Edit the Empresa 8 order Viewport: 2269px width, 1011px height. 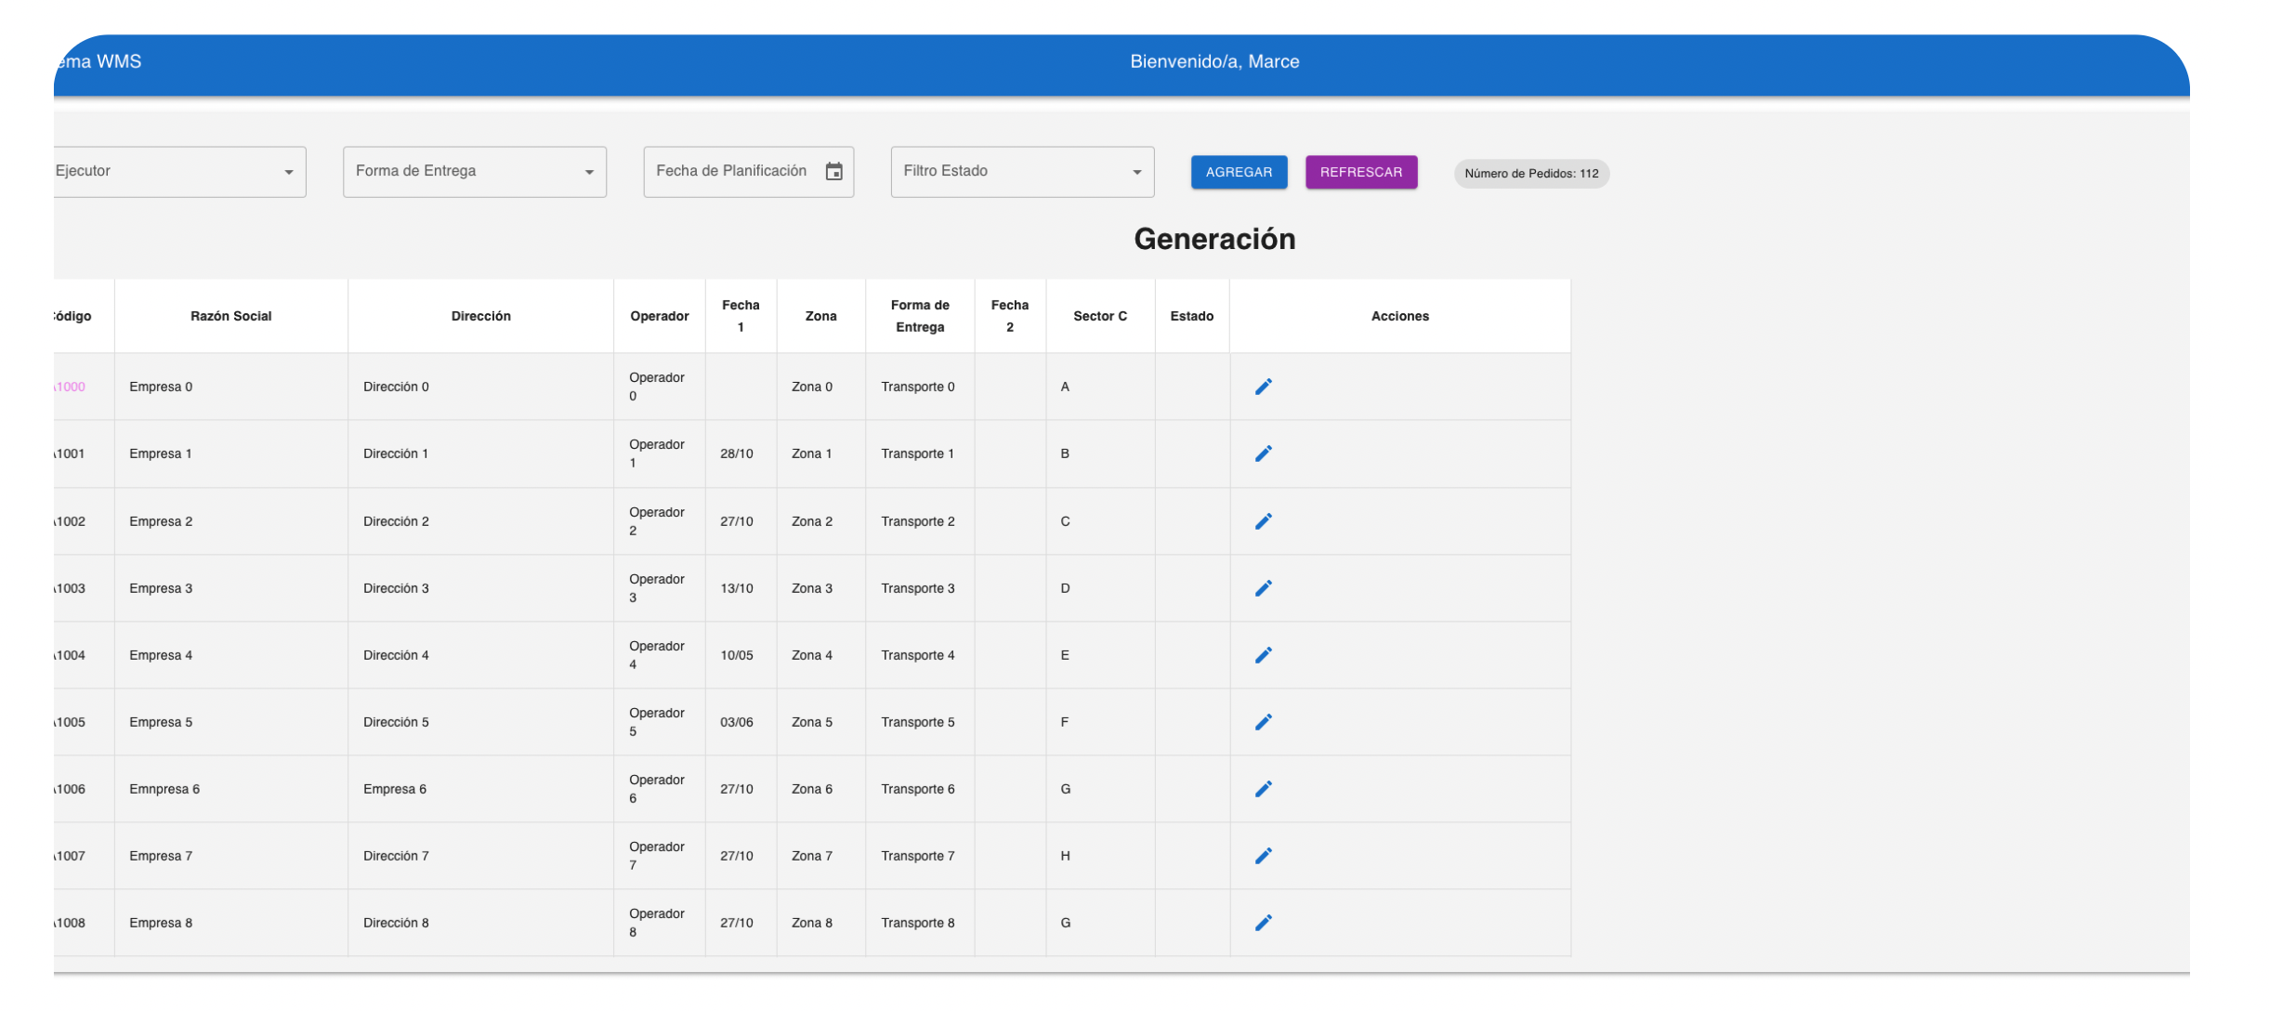click(x=1263, y=923)
